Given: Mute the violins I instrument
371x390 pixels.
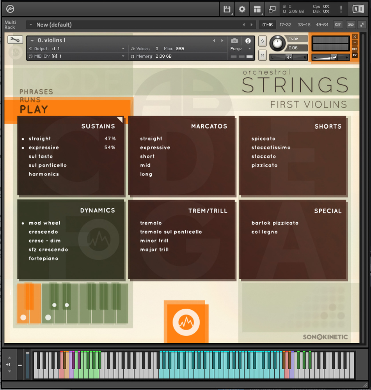Looking at the screenshot, I should pos(262,56).
